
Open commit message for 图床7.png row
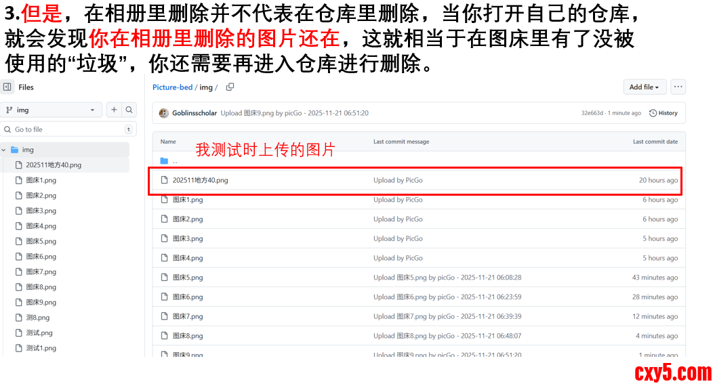pos(447,316)
